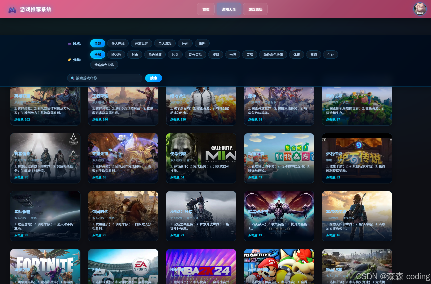Viewport: 431px width, 284px height.
Task: Choose the 策略角色扮演 category
Action: pos(104,65)
